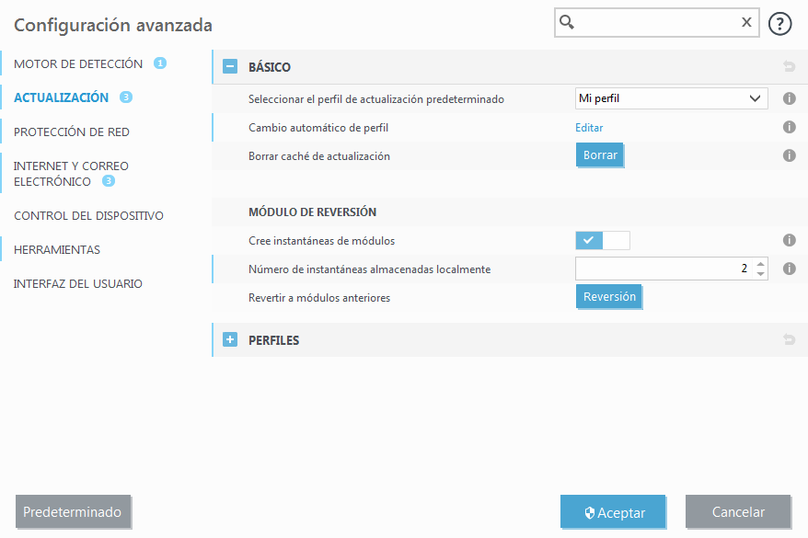Open the Help question mark icon
The height and width of the screenshot is (538, 808).
pos(779,23)
